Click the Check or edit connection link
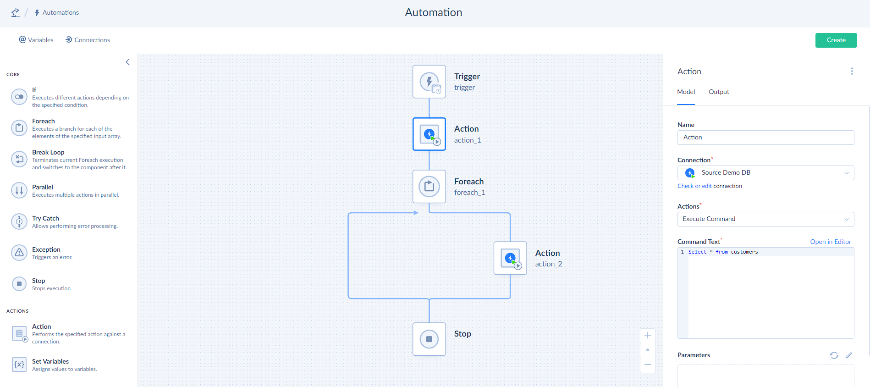The width and height of the screenshot is (870, 387). point(694,186)
